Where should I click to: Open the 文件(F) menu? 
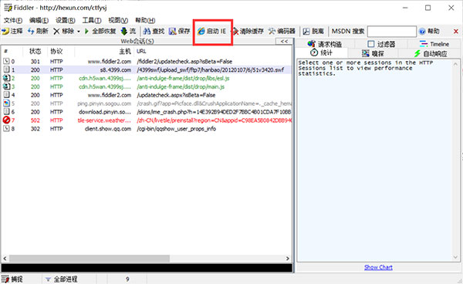12,20
